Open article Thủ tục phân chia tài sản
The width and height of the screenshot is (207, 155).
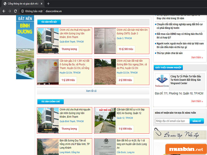[169, 53]
